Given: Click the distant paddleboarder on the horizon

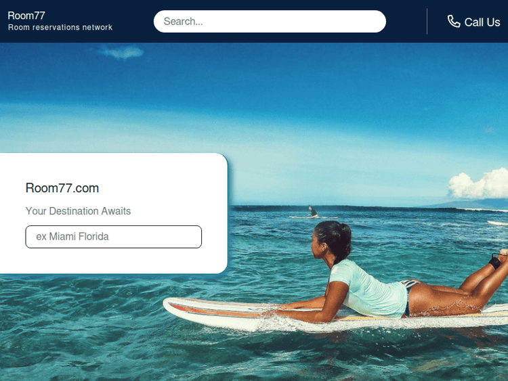Looking at the screenshot, I should pyautogui.click(x=313, y=212).
